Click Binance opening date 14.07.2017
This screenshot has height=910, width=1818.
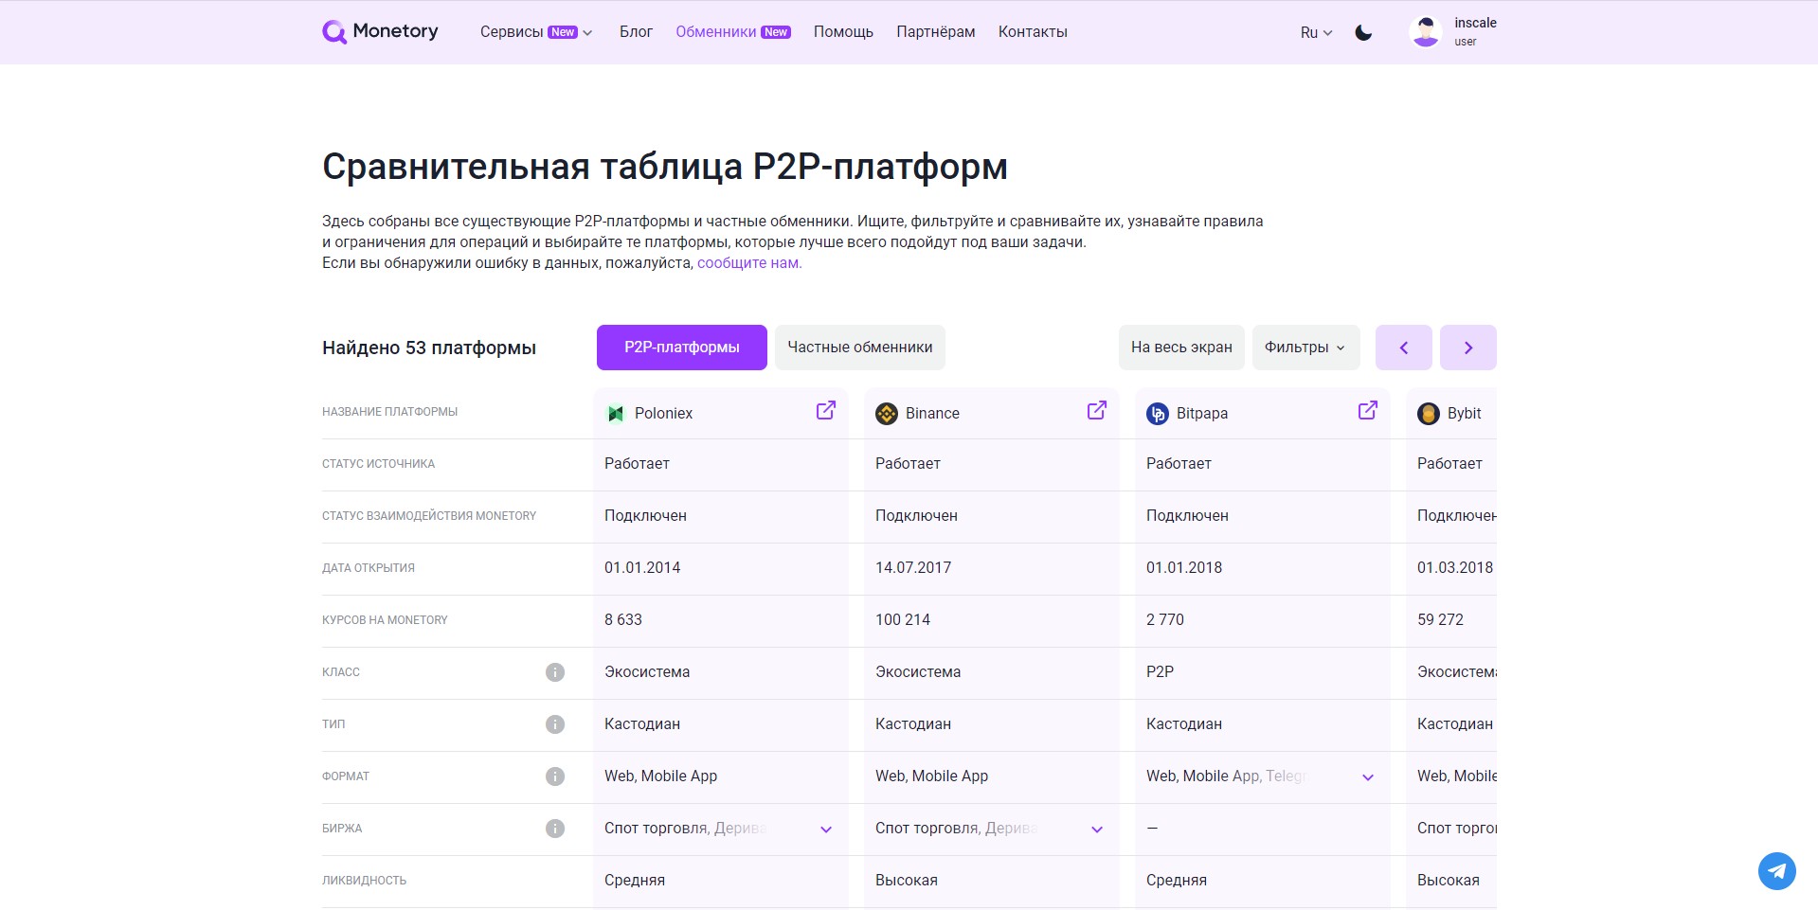(x=913, y=568)
